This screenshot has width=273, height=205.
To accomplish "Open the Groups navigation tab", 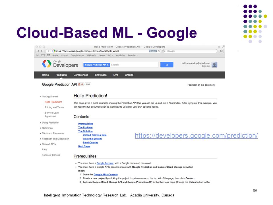I will [129, 75].
